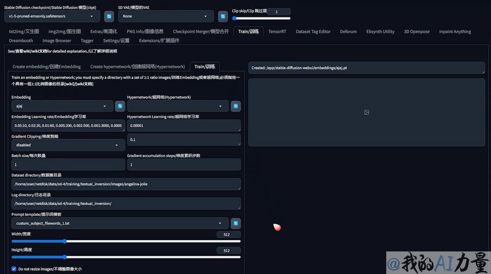The image size is (491, 274).
Task: Click the Width value box 512
Action: [x=229, y=234]
